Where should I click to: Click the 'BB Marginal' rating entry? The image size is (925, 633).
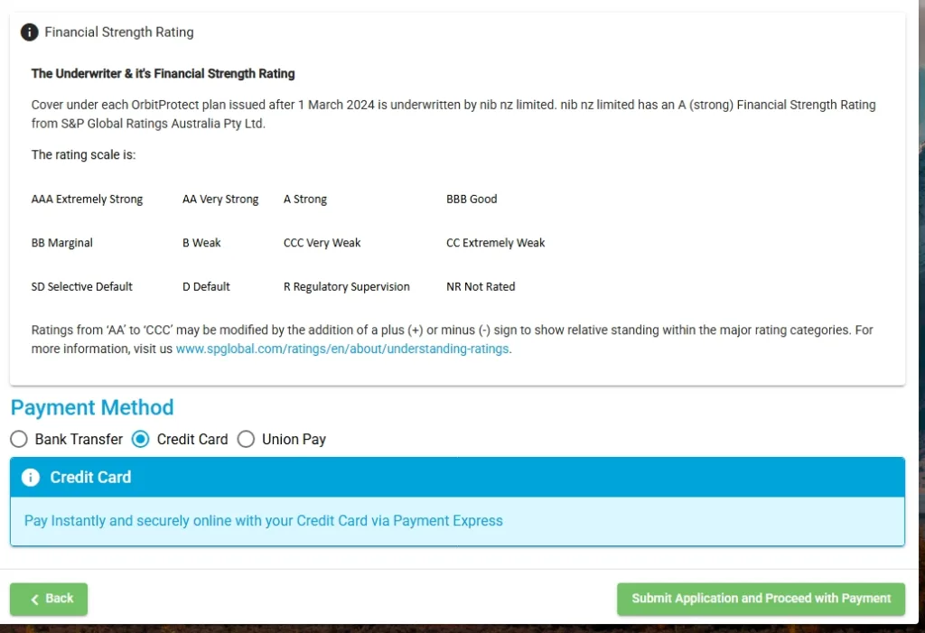(62, 243)
